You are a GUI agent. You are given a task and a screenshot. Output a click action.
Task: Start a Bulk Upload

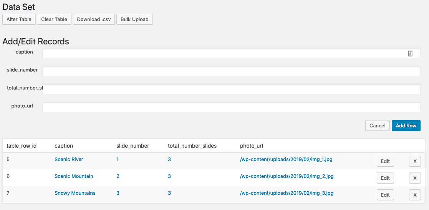point(134,20)
